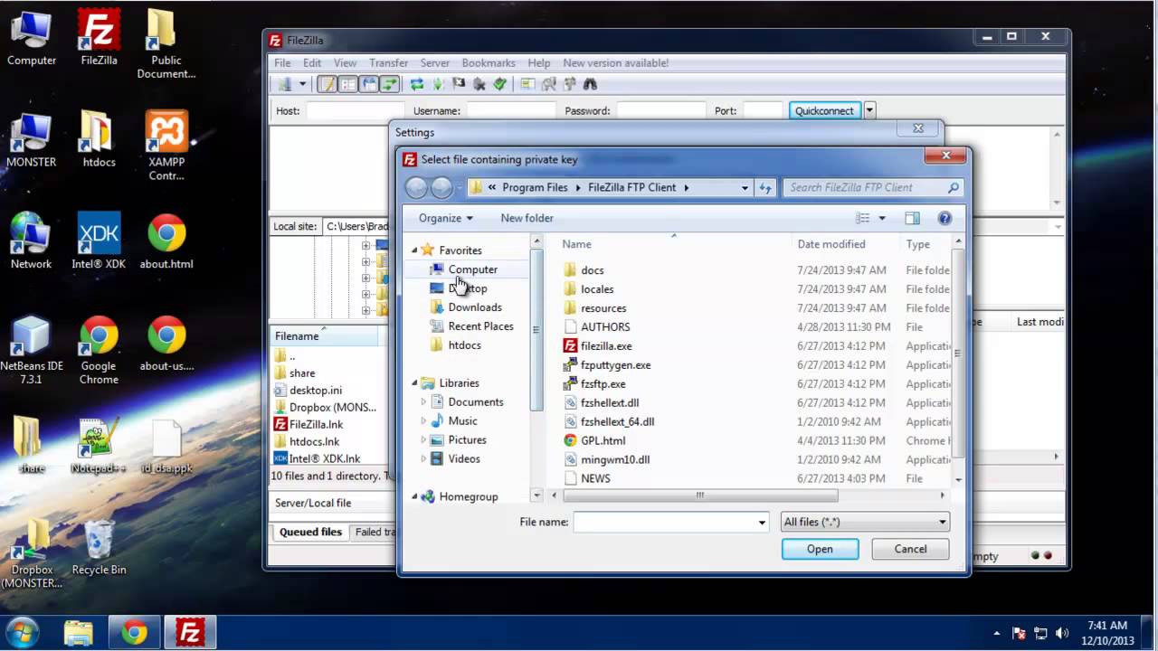Click the Open button
This screenshot has height=651, width=1158.
(820, 549)
